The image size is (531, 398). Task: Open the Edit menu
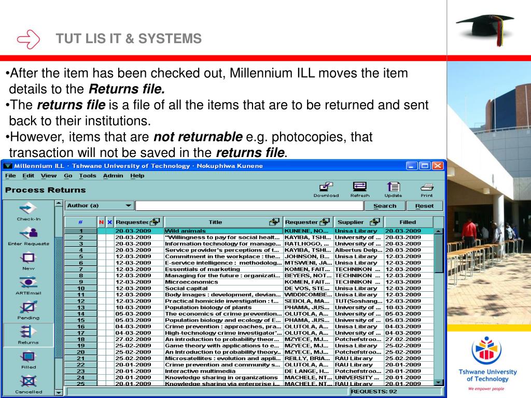tap(28, 176)
